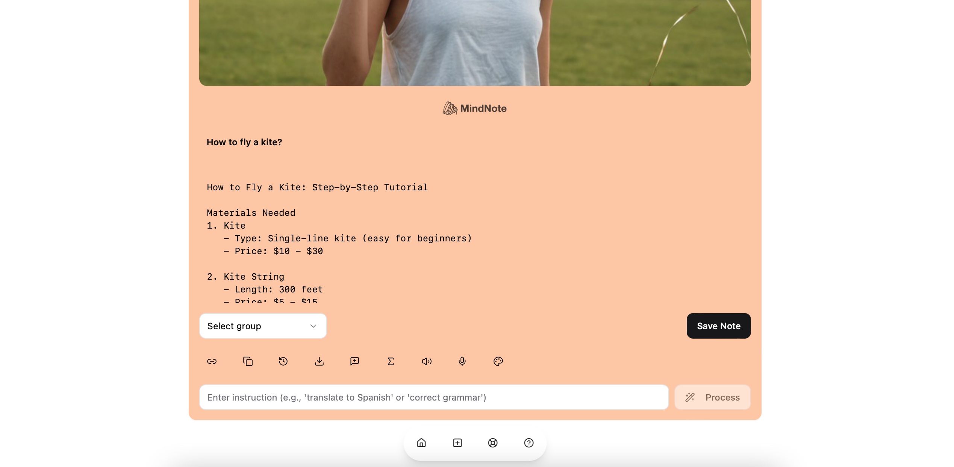954x467 pixels.
Task: Start voice input with microphone icon
Action: coord(462,361)
